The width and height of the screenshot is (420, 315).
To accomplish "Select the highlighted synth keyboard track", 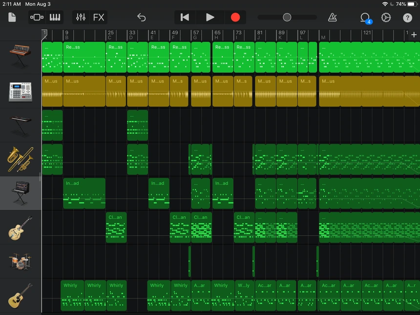I will tap(21, 193).
